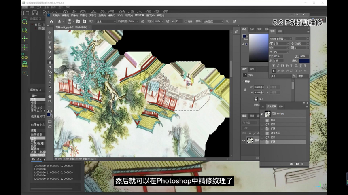Open the font size 6 点 dropdown

tap(288, 44)
